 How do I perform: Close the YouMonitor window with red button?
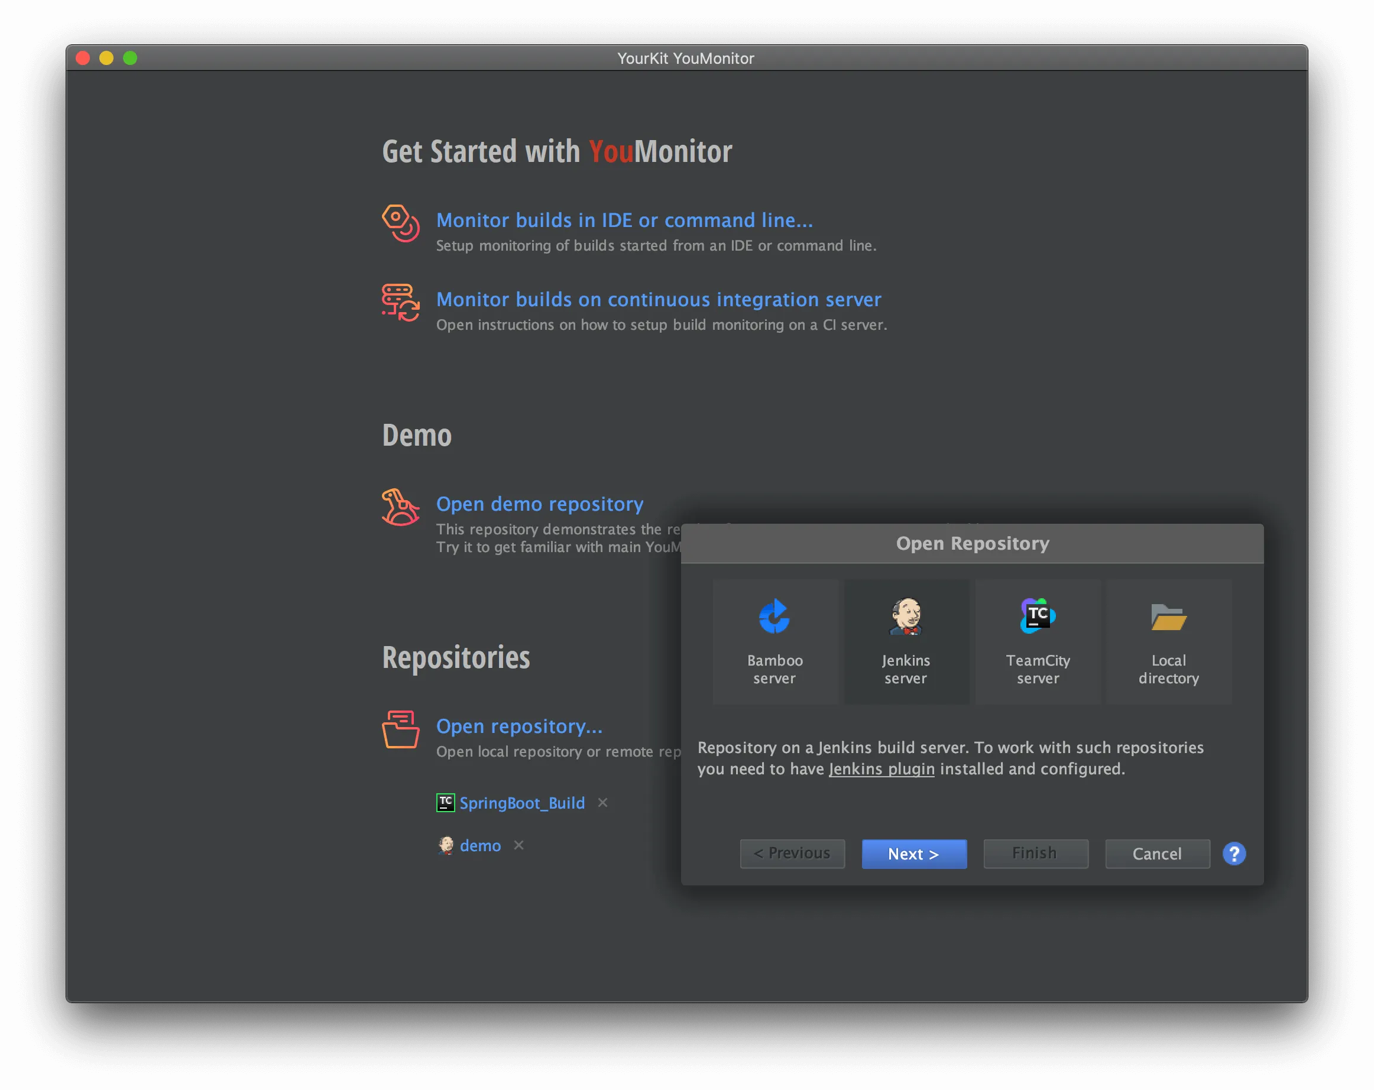pyautogui.click(x=83, y=59)
